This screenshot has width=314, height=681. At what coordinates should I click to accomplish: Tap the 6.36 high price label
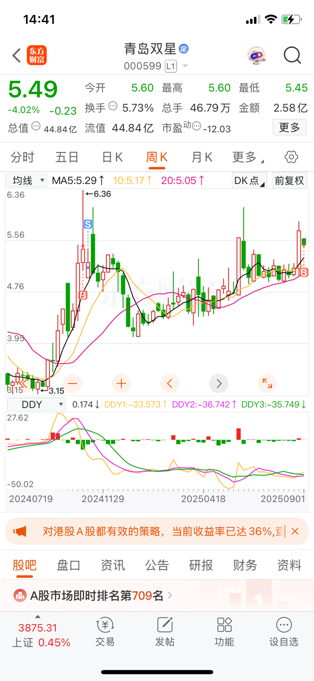point(98,194)
